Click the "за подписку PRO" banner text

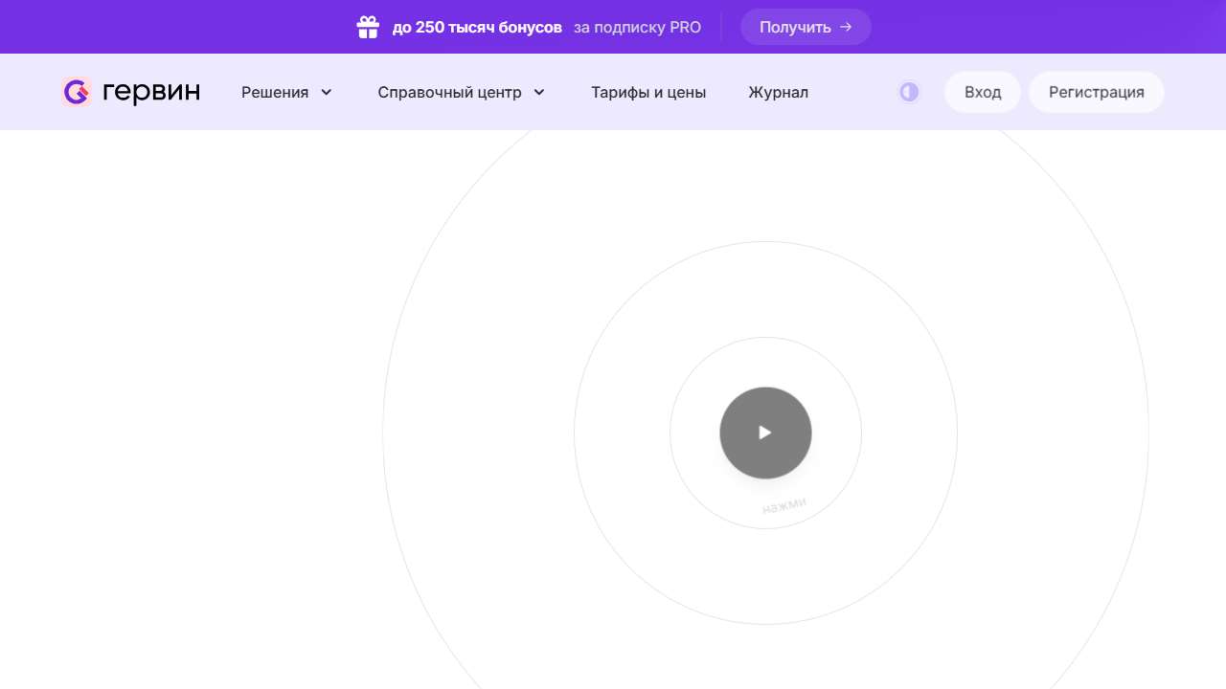click(637, 28)
